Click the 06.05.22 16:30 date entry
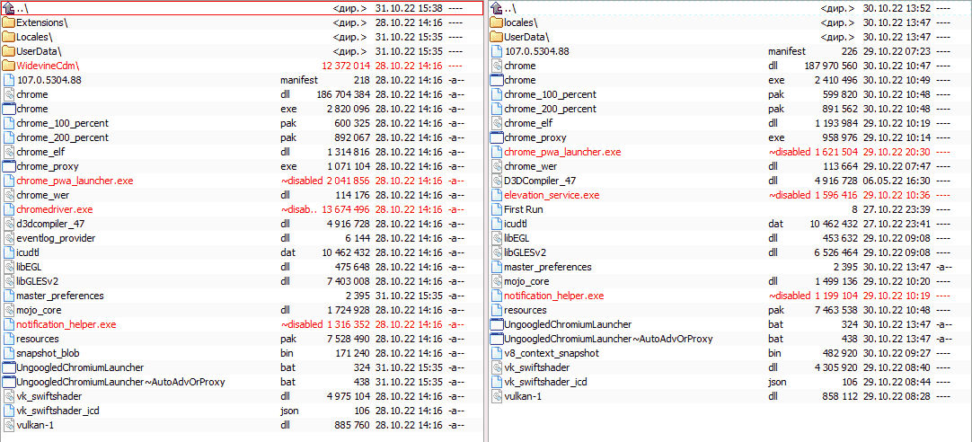The height and width of the screenshot is (442, 972). coord(897,181)
